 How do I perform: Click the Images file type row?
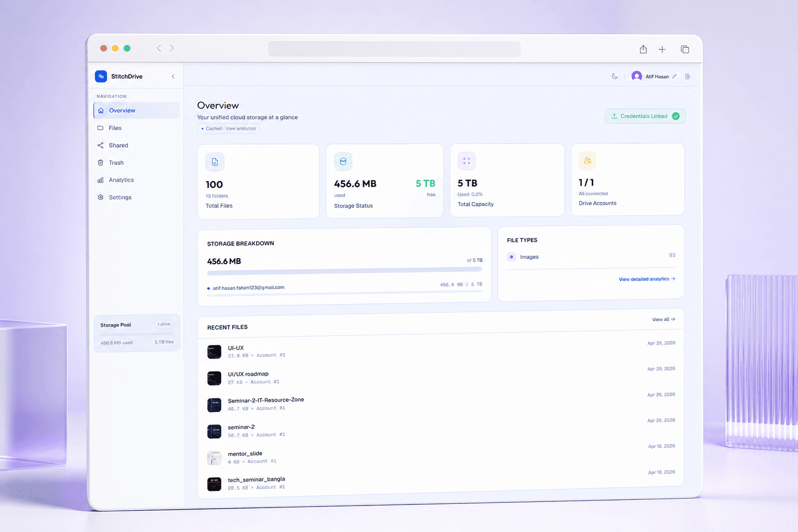click(x=591, y=257)
